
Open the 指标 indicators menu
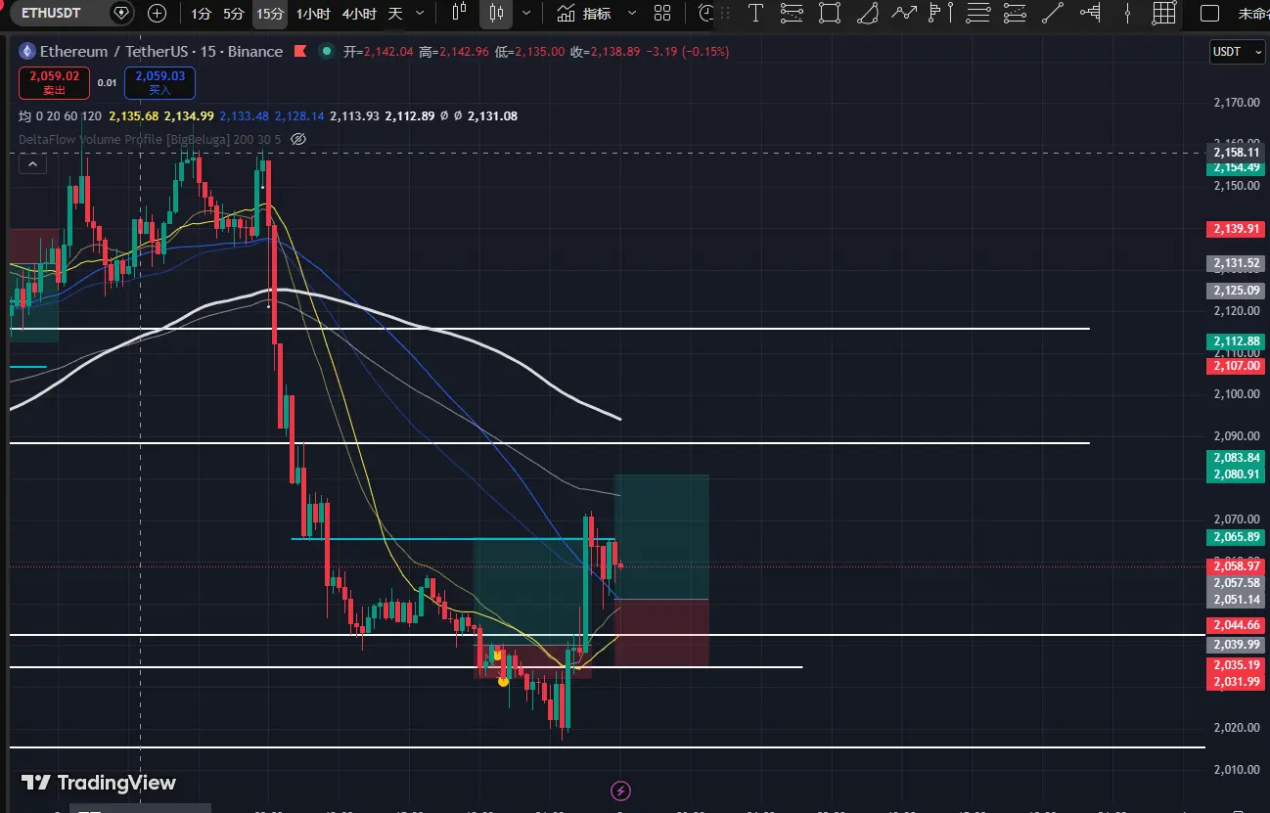[585, 14]
